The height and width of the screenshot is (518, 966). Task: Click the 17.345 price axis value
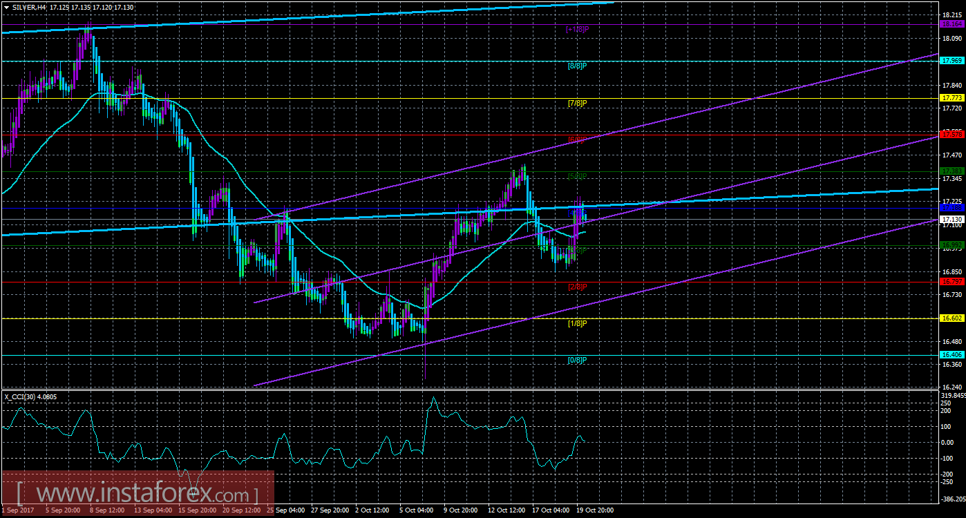click(952, 179)
